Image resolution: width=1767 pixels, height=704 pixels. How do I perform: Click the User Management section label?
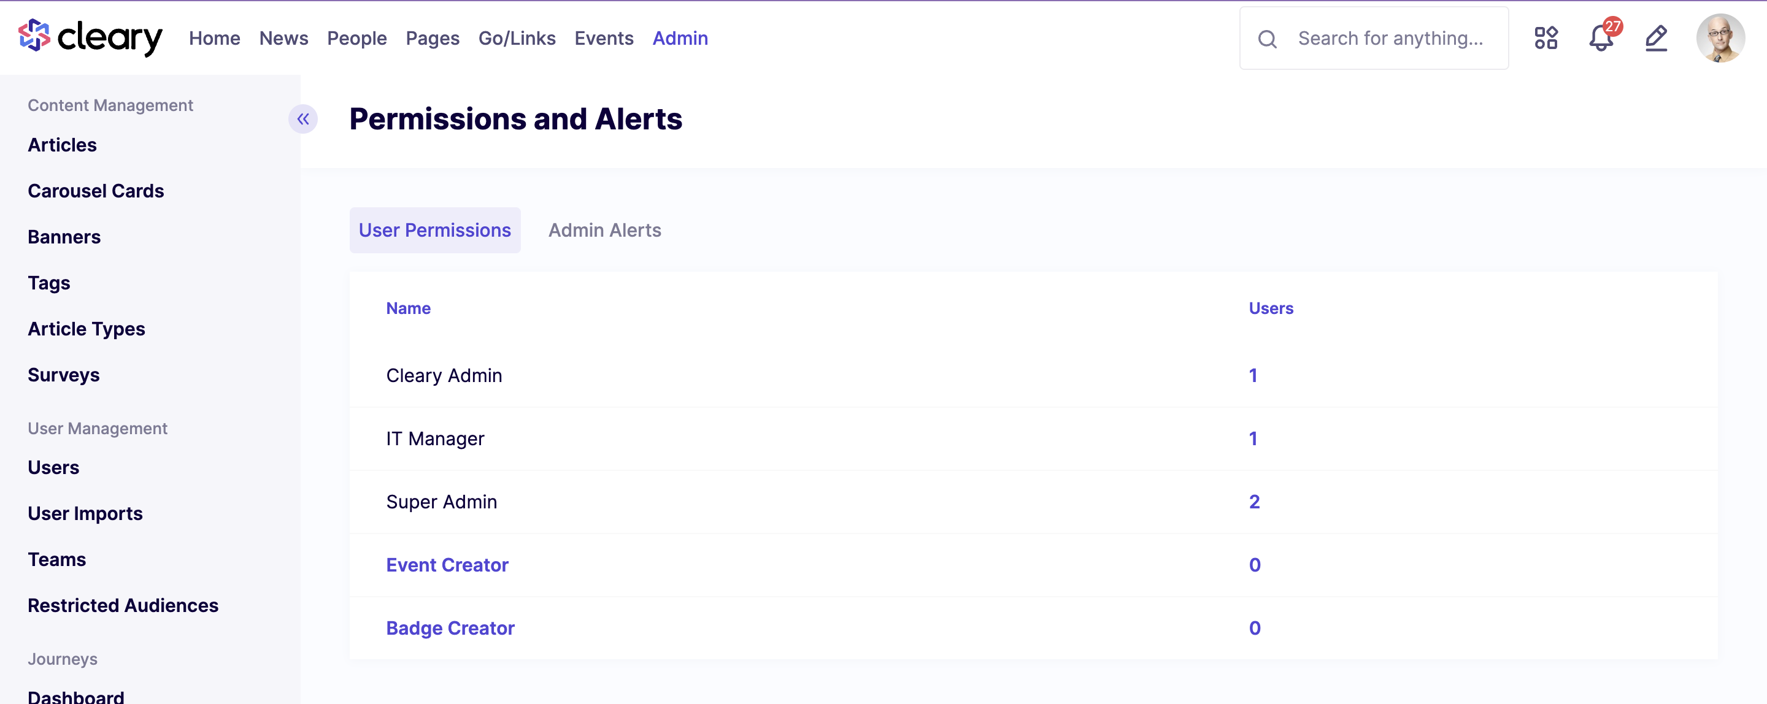coord(98,429)
